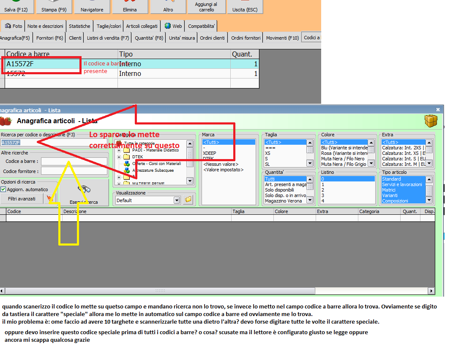
Task: Select the A15572F barcode row
Action: coord(132,64)
